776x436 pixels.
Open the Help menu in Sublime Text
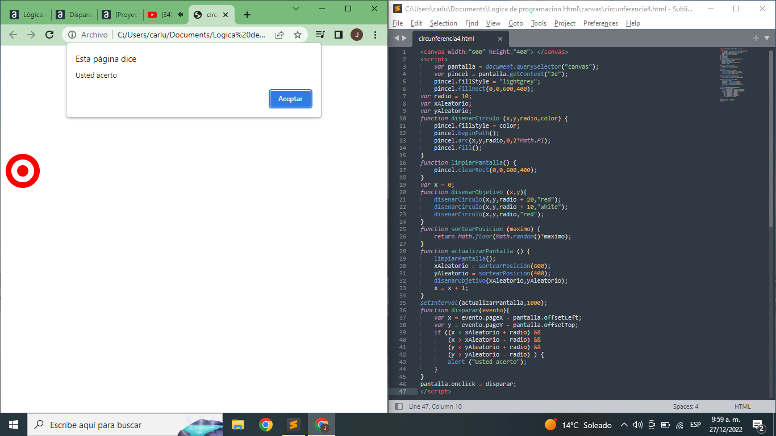(x=633, y=23)
